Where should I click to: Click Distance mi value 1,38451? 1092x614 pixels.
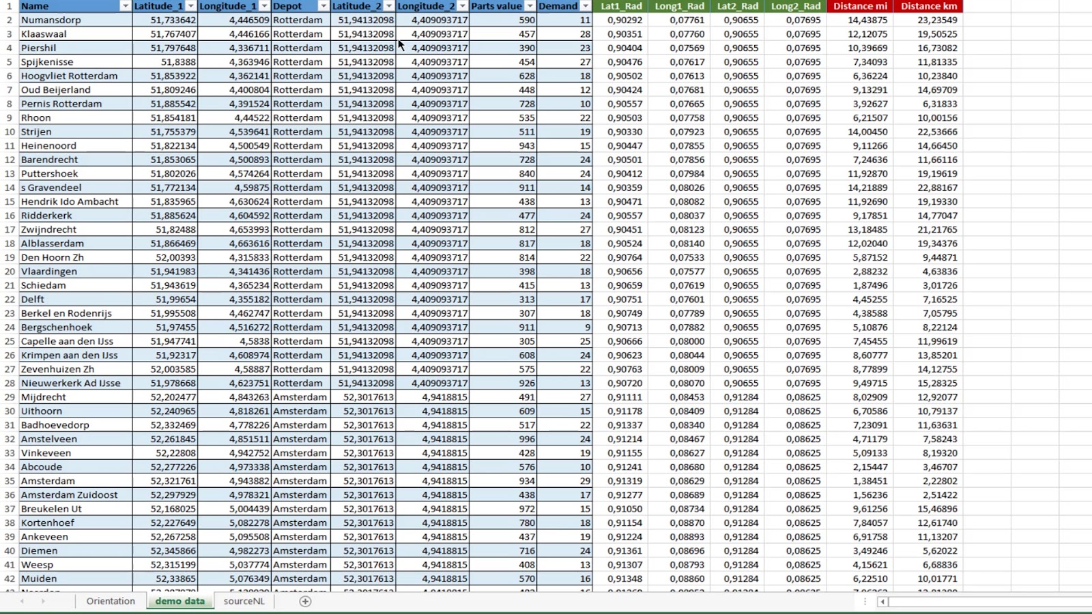pos(860,481)
